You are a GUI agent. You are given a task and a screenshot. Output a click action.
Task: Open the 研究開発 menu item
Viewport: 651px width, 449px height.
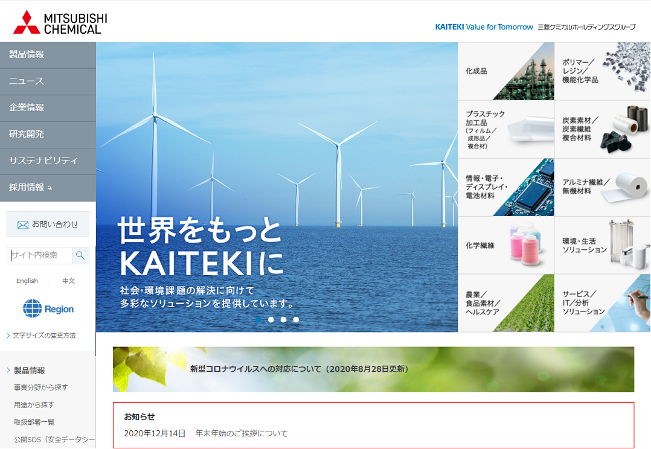[x=48, y=135]
